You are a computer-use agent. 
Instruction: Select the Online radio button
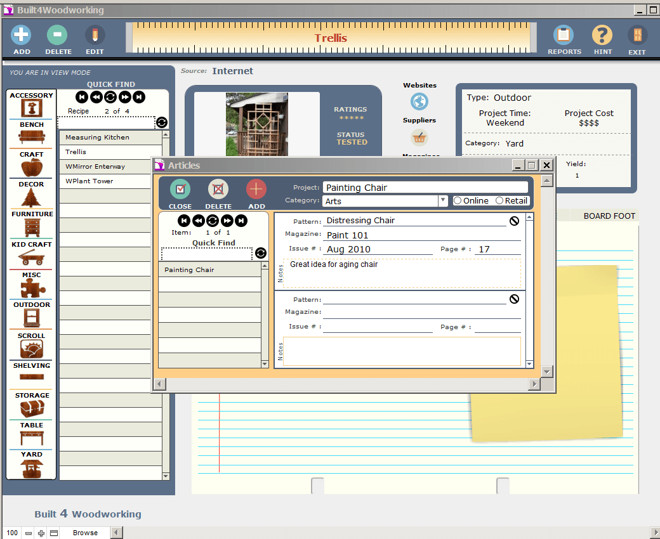click(458, 201)
